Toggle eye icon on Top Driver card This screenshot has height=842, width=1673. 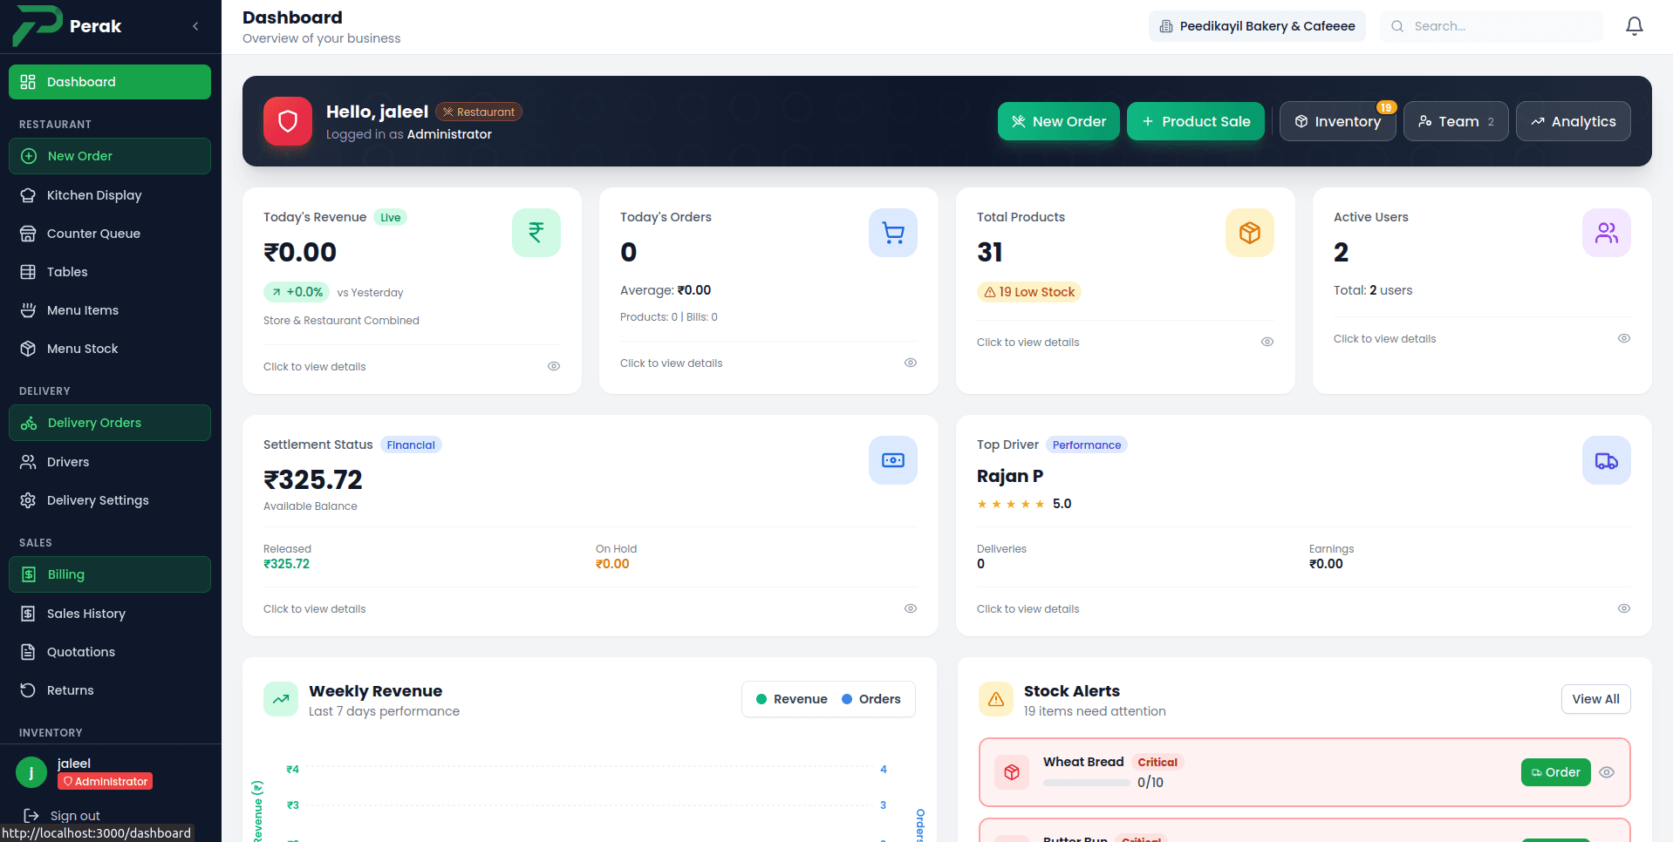point(1624,608)
